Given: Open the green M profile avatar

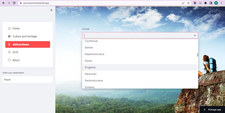Looking at the screenshot, I should (216, 3).
